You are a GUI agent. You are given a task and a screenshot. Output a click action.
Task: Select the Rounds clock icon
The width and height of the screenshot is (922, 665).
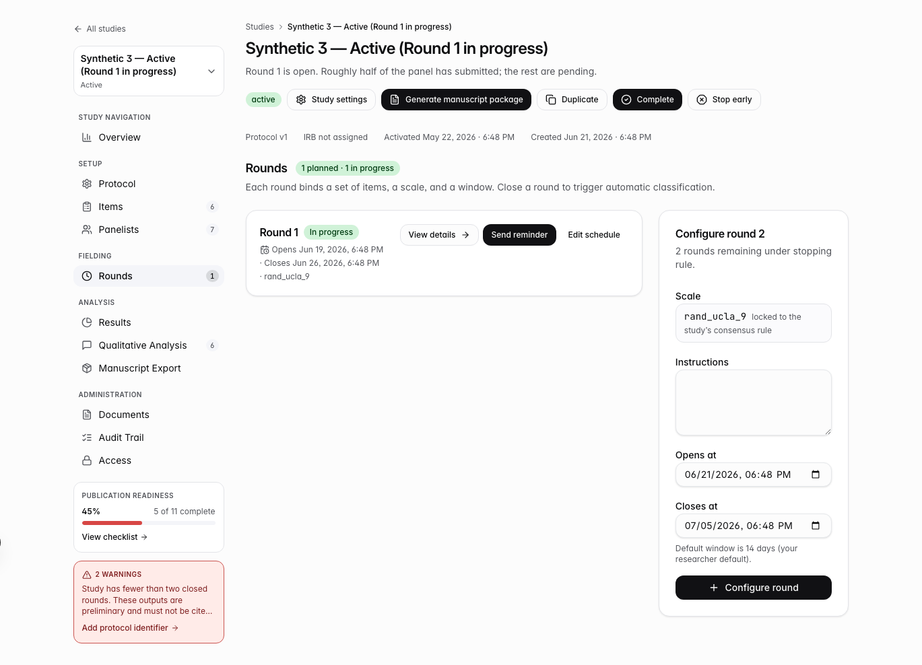[x=87, y=276]
